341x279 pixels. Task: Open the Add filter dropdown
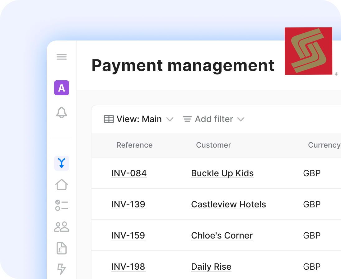(x=213, y=119)
